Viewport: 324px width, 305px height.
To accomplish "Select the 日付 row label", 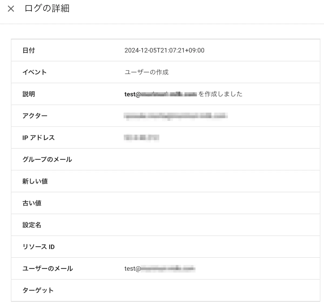I will [29, 50].
